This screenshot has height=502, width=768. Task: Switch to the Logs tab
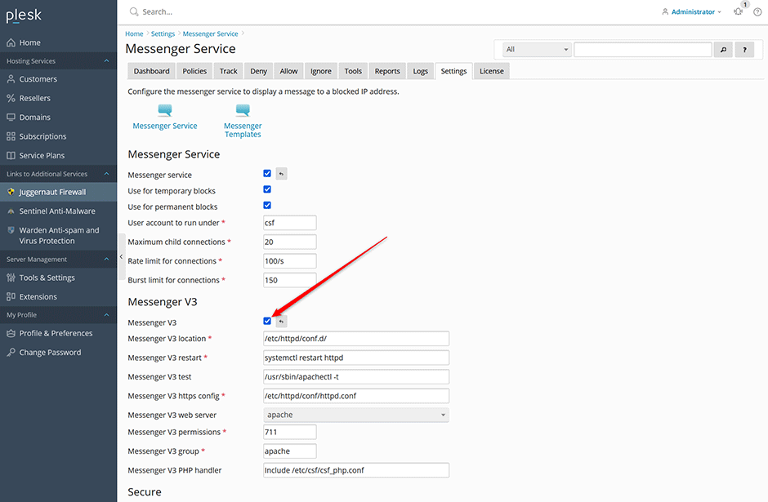(x=420, y=71)
